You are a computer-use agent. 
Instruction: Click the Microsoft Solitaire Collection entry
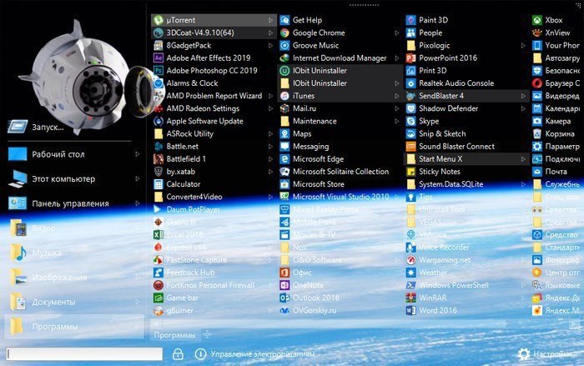[340, 172]
